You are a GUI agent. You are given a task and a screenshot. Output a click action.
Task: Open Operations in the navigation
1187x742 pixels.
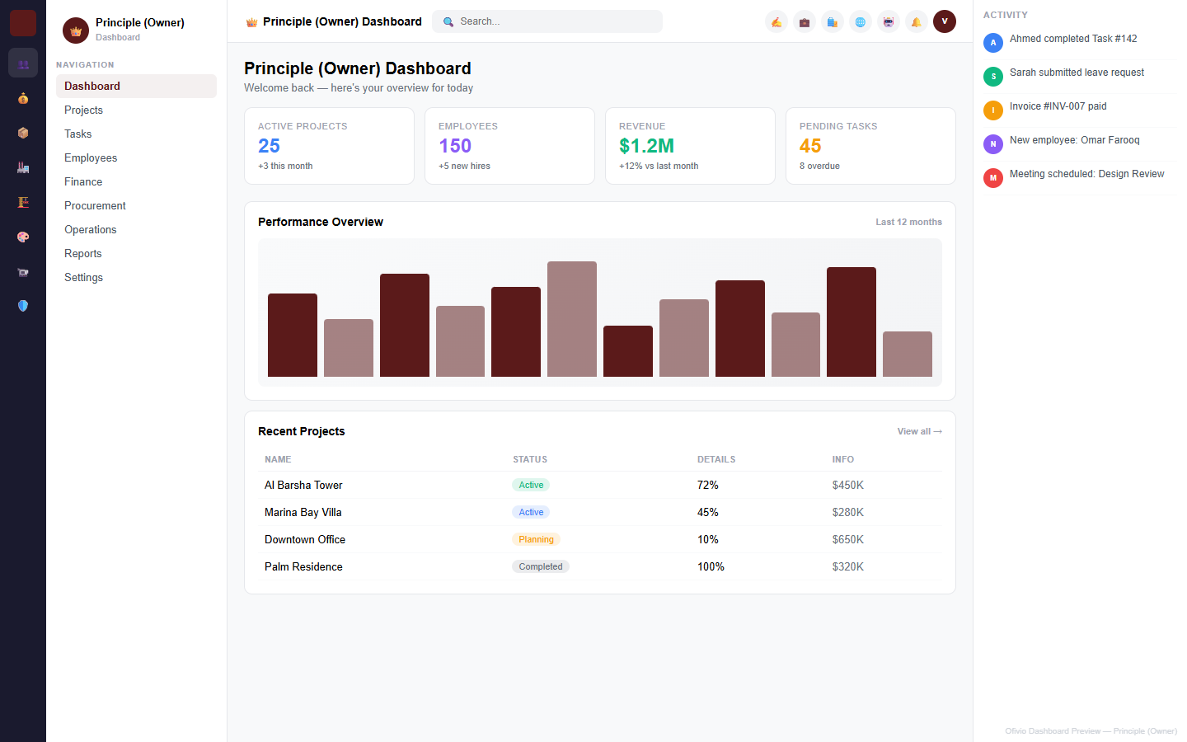136,229
